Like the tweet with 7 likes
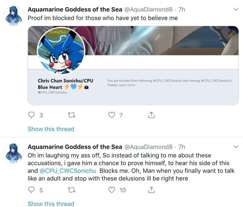243x207 pixels. (x=112, y=115)
